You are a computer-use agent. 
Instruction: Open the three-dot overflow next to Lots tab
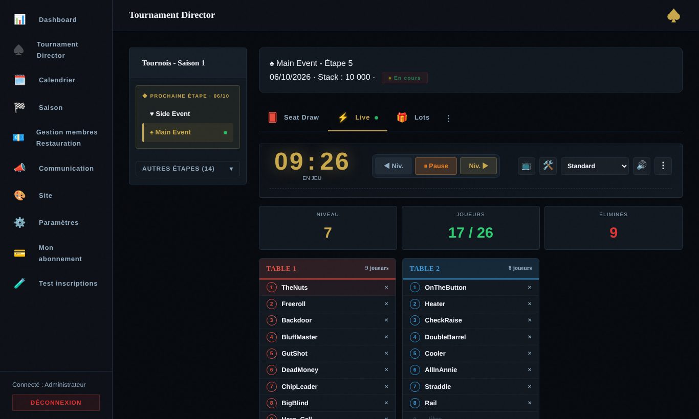click(449, 118)
